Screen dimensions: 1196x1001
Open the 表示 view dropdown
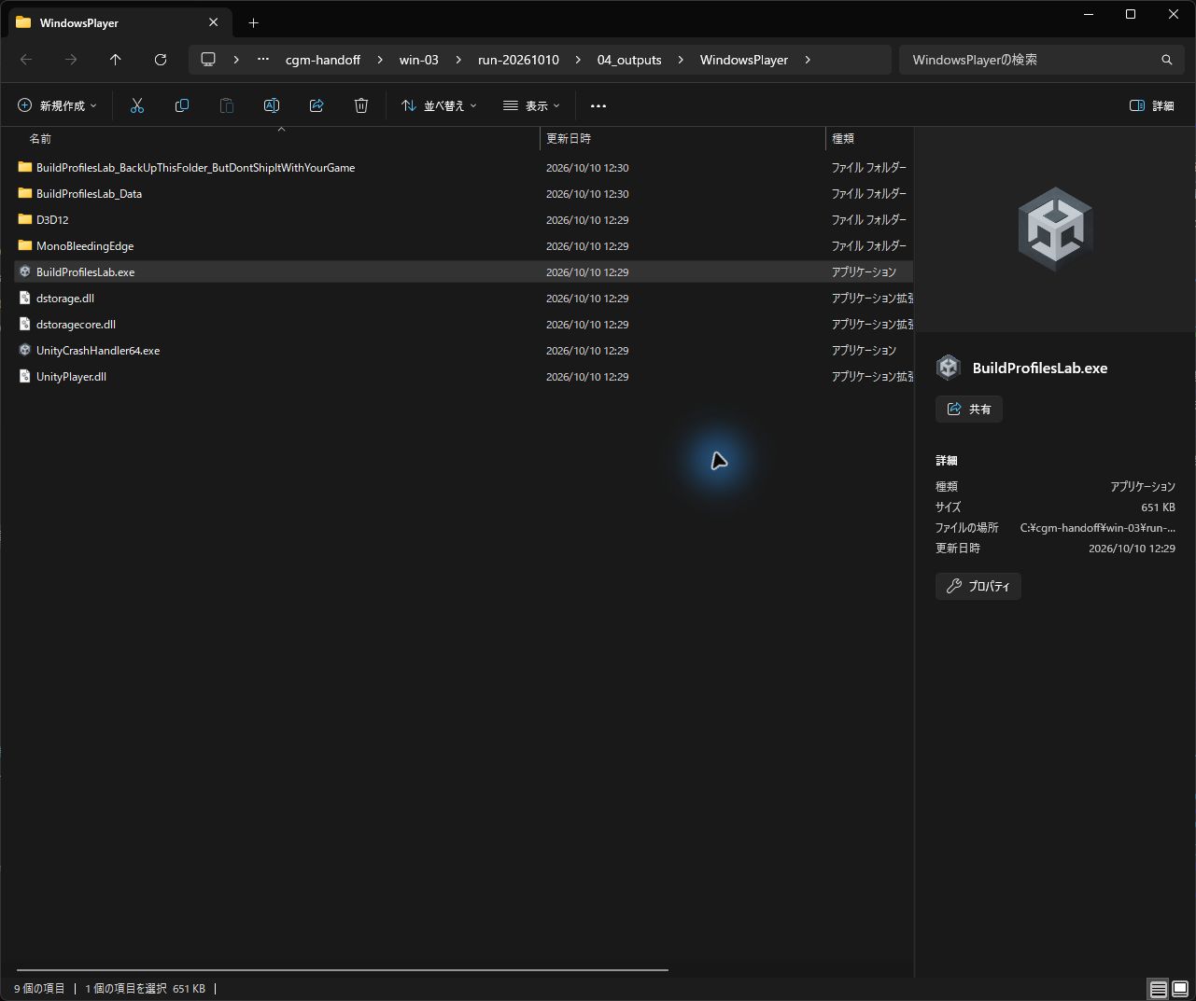coord(531,105)
